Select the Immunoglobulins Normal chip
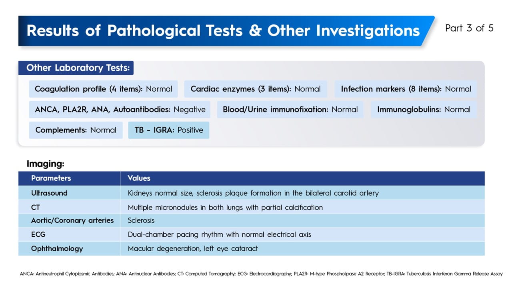 coord(424,110)
